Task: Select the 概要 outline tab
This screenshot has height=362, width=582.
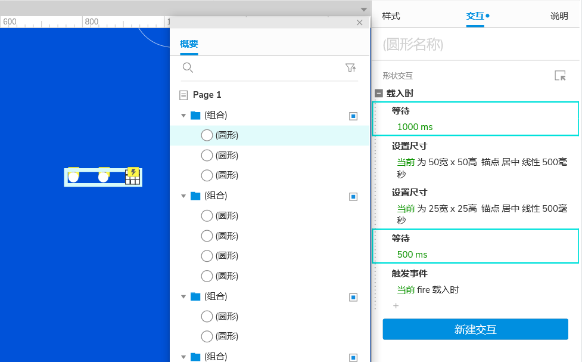Action: [189, 44]
